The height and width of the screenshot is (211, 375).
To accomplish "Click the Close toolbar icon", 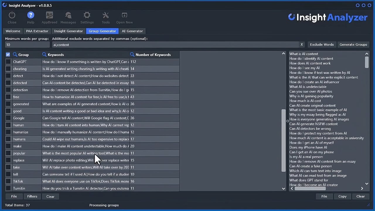I will [x=12, y=18].
